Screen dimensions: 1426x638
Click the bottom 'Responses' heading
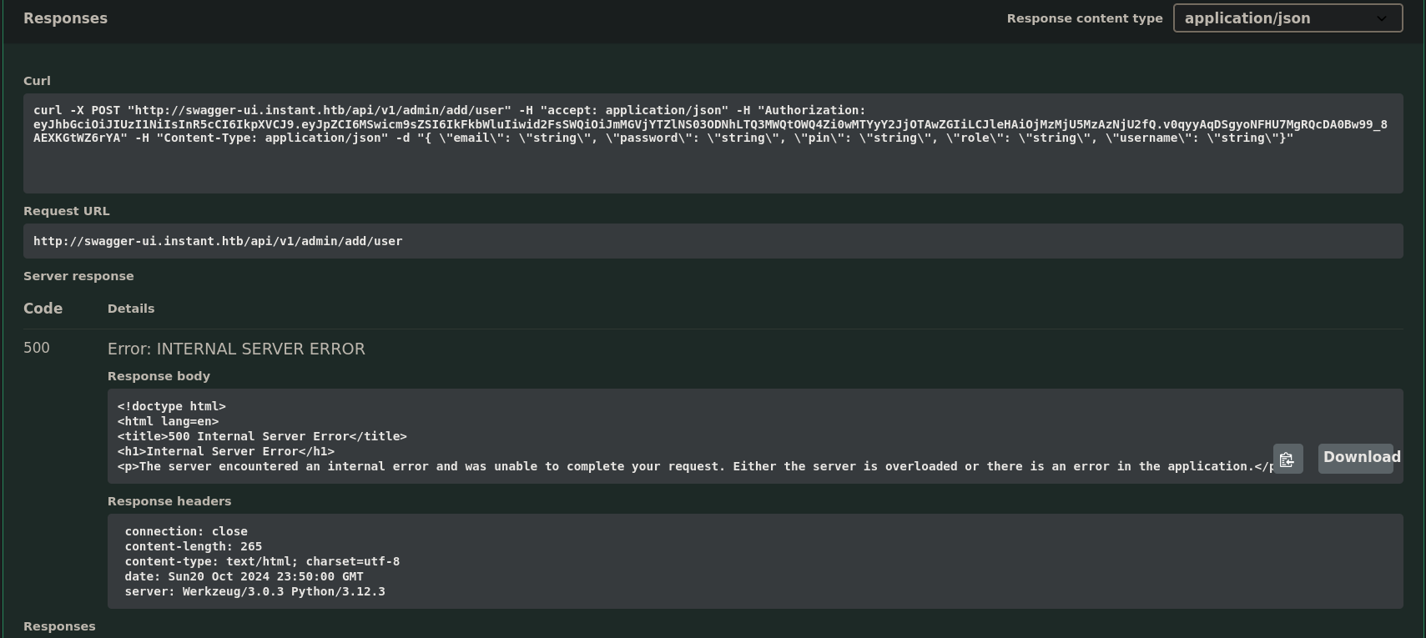(59, 626)
